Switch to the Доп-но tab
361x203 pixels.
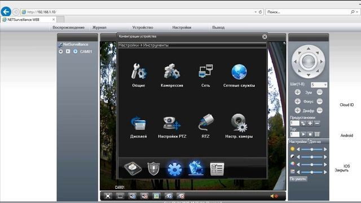[x=315, y=142]
